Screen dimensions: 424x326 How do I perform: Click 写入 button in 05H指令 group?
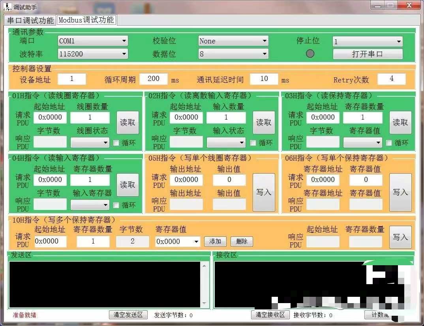(264, 192)
